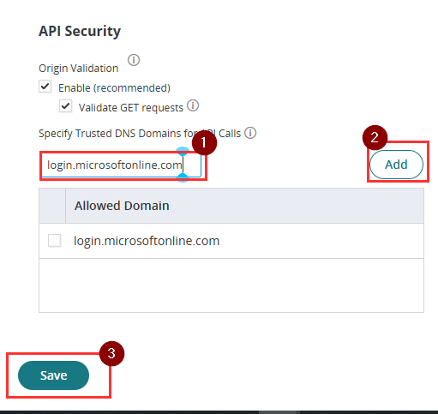
Task: Click the numbered step badge 2
Action: point(375,138)
